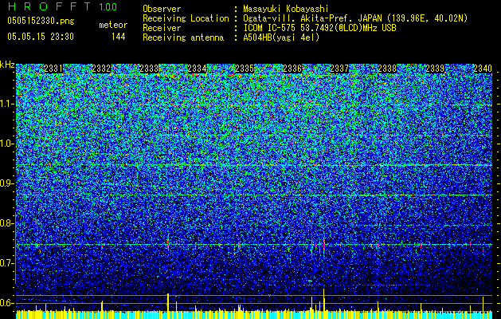Viewport: 501px width, 319px height.
Task: Click the kHz axis unit label
Action: (x=7, y=65)
